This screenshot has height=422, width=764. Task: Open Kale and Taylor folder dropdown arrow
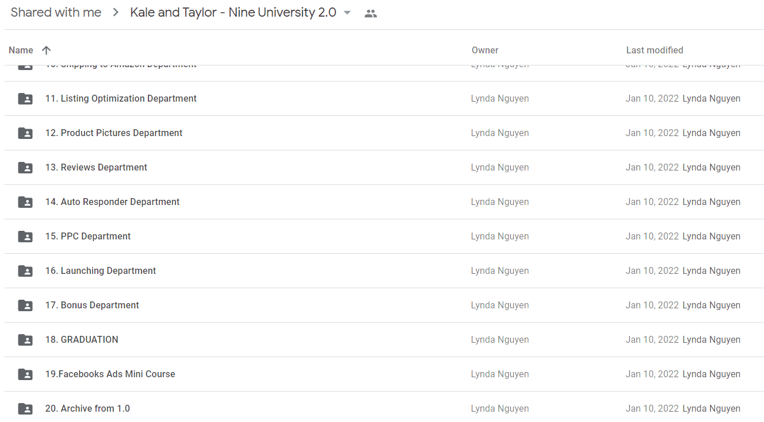[347, 13]
